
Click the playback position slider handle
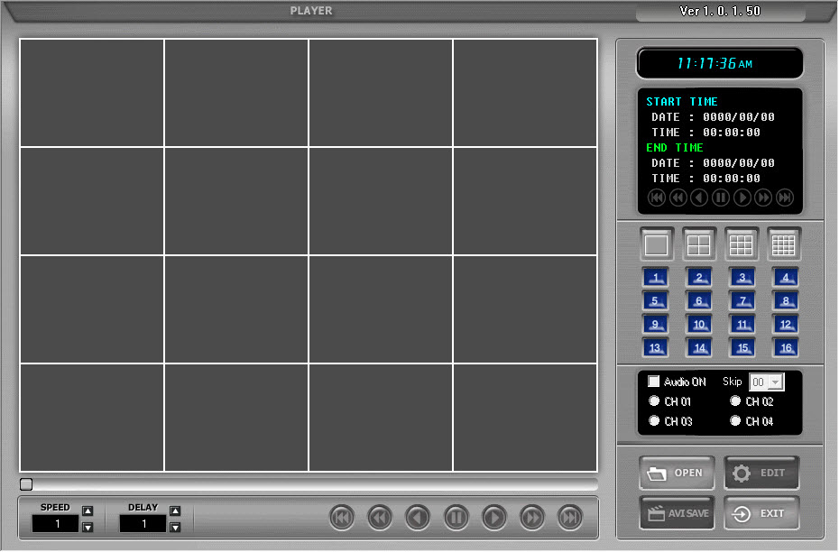pyautogui.click(x=26, y=484)
